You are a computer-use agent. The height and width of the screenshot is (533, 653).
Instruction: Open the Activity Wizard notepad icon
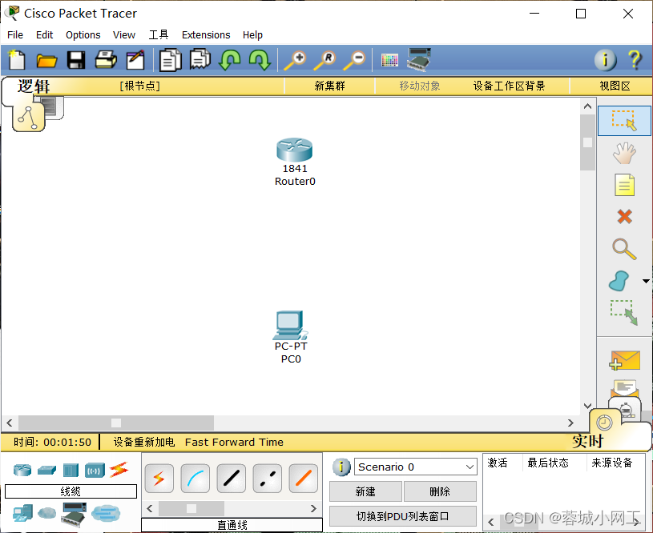coord(135,60)
